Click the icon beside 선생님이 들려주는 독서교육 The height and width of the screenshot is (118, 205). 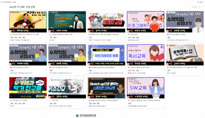click(x=129, y=68)
